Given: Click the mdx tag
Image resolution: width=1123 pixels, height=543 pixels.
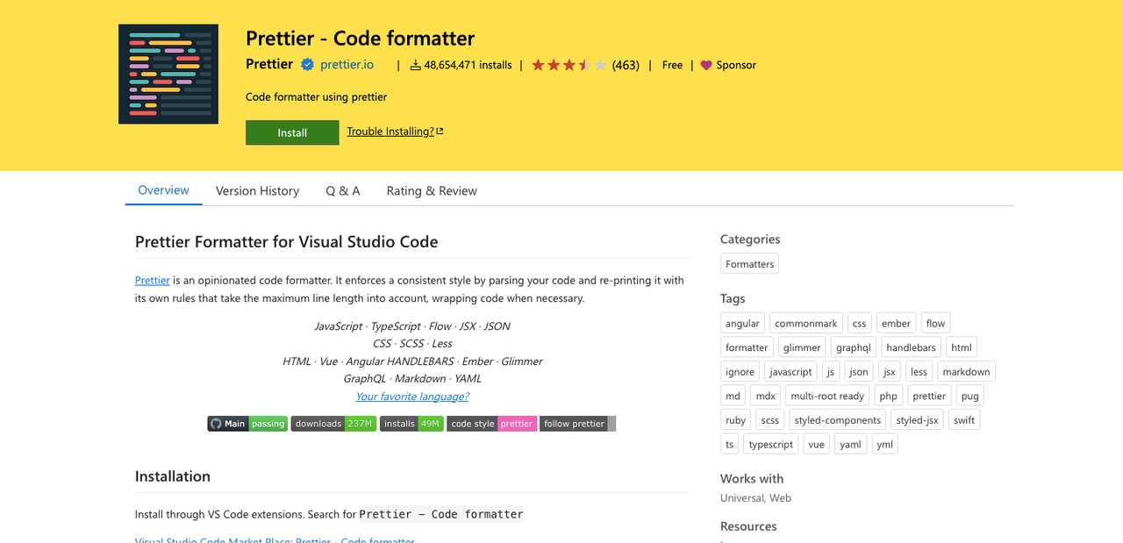Looking at the screenshot, I should pyautogui.click(x=765, y=396).
